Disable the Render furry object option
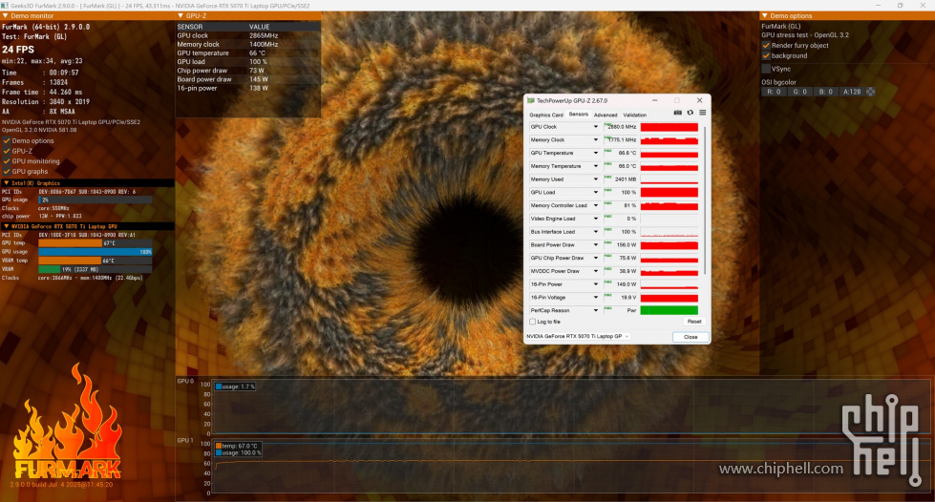Viewport: 935px width, 502px height. (x=766, y=45)
